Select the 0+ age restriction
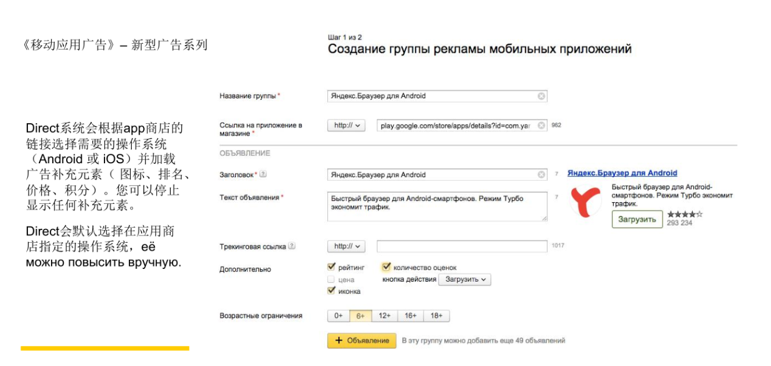 338,316
